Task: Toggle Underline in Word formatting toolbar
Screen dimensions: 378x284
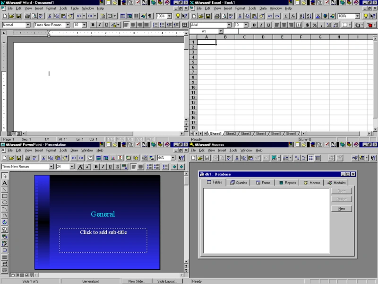Action: coord(106,25)
